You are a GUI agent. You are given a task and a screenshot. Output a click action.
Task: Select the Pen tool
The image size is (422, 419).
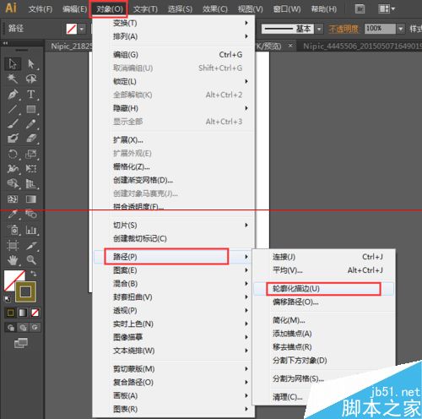click(13, 94)
